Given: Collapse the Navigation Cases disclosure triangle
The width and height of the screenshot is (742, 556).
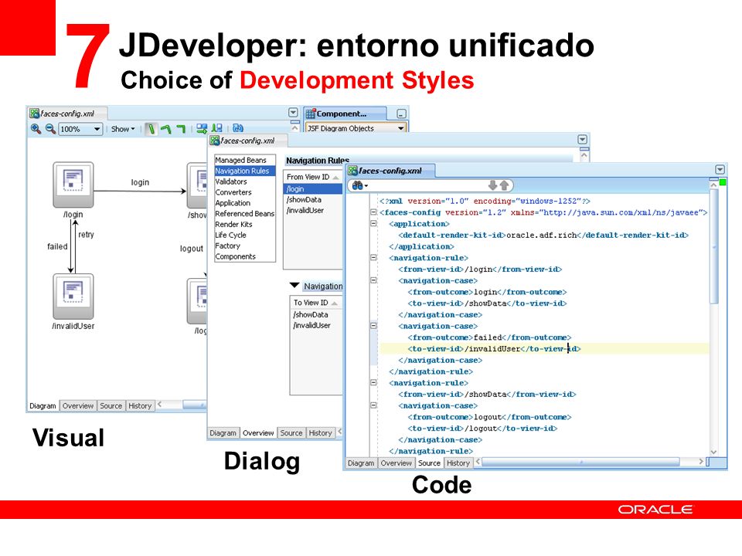Looking at the screenshot, I should point(294,285).
